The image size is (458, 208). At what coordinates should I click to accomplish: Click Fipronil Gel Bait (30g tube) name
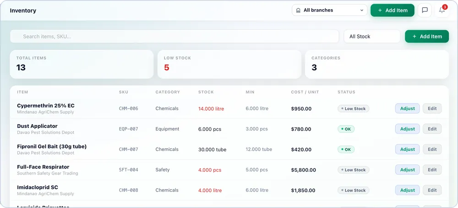[x=52, y=146]
